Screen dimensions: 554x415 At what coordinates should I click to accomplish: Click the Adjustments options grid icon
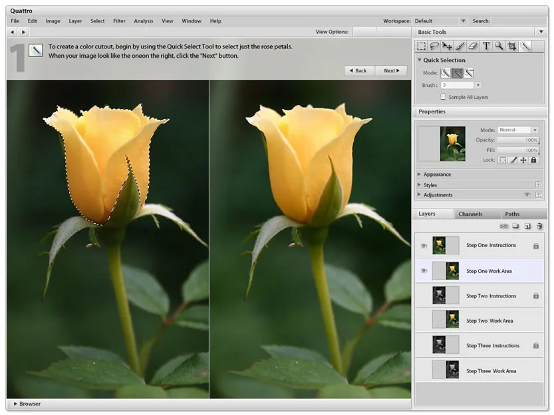539,195
